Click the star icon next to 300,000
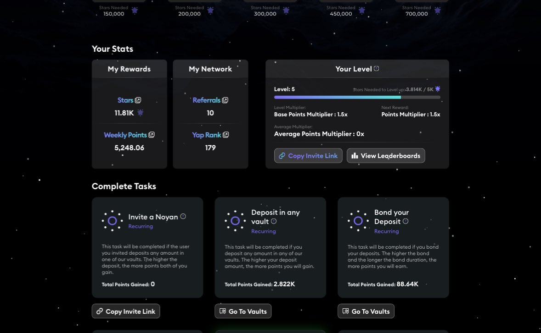Image resolution: width=541 pixels, height=333 pixels. pyautogui.click(x=286, y=11)
